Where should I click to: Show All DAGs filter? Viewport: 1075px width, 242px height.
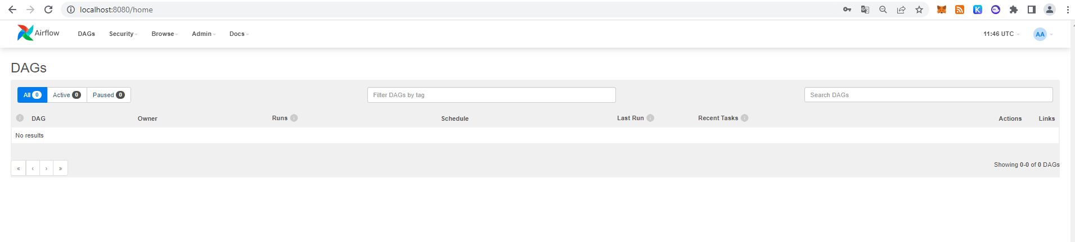coord(32,95)
